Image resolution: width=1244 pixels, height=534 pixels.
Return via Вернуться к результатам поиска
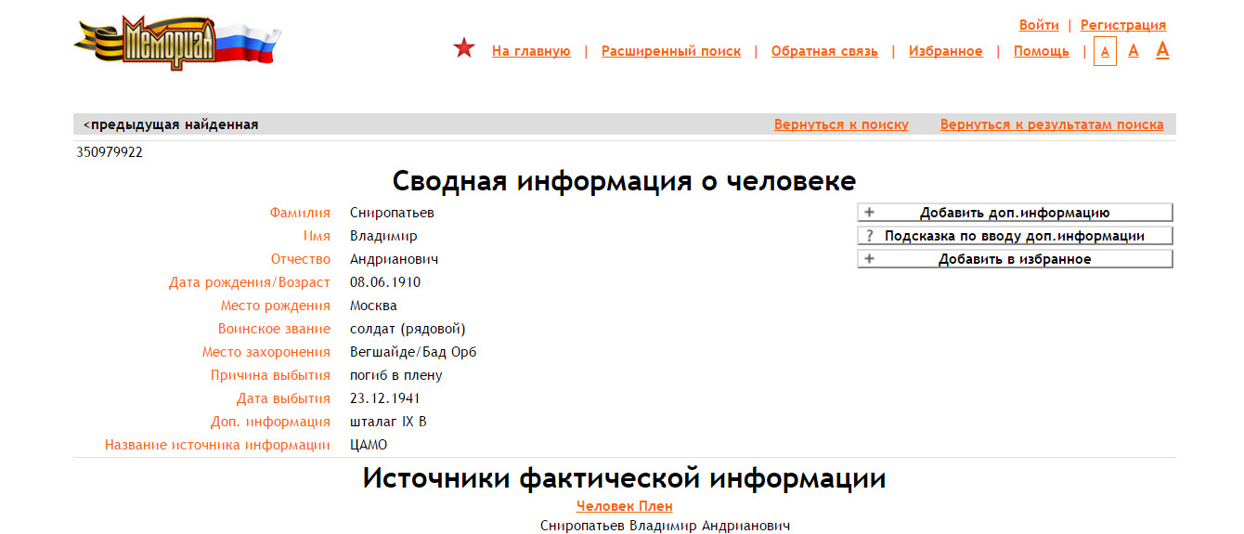click(1051, 124)
